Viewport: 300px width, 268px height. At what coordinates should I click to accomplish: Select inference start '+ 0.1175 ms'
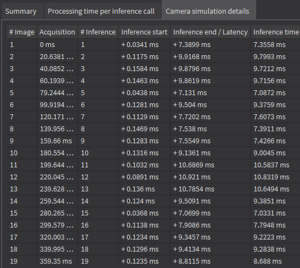[144, 57]
